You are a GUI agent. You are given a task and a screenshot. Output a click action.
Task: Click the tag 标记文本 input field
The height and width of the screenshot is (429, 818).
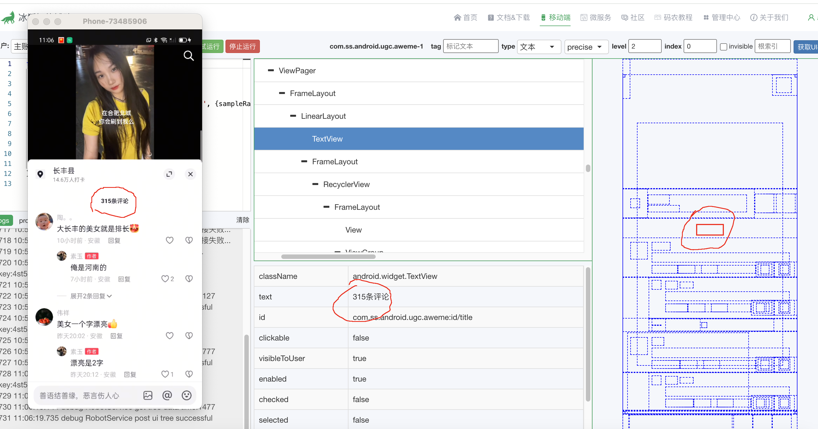(x=471, y=46)
